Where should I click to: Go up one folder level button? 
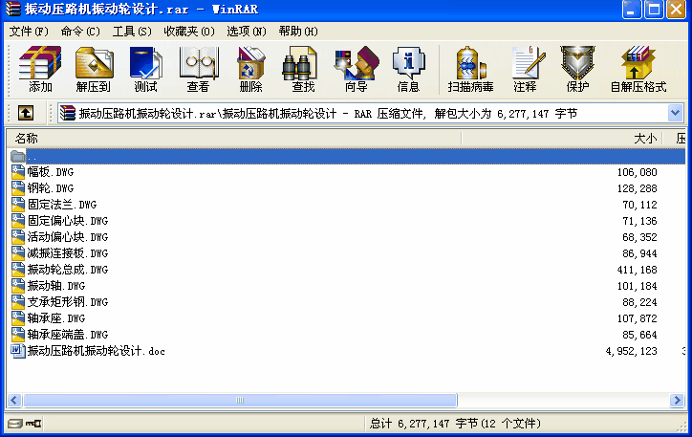pos(26,114)
